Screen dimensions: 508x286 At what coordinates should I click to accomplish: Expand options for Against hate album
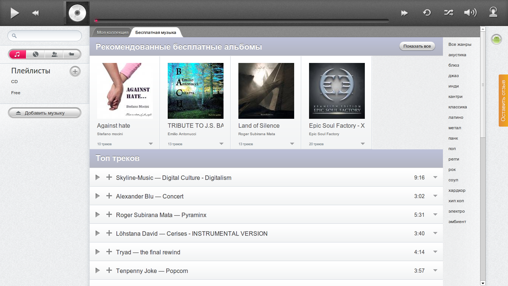tap(151, 144)
